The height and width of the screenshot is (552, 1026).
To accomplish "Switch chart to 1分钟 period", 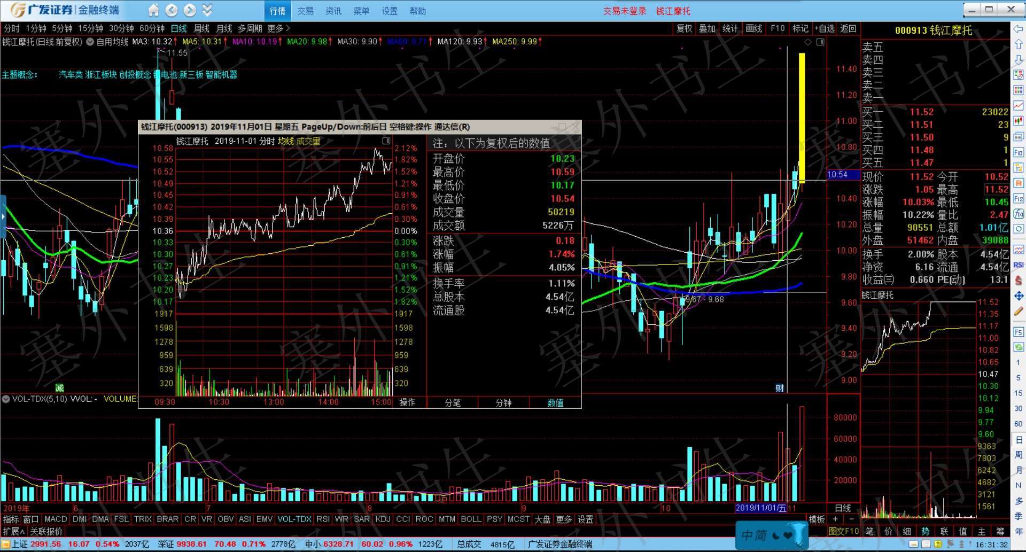I will (x=36, y=28).
